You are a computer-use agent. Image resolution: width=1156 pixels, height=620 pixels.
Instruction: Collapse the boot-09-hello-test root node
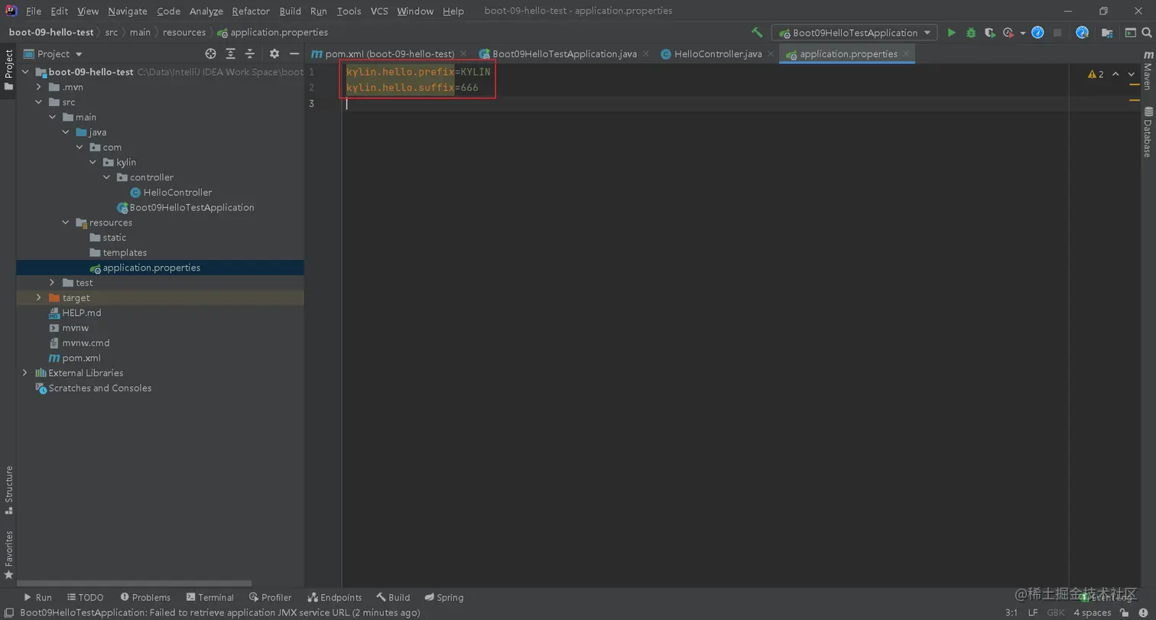pyautogui.click(x=25, y=72)
